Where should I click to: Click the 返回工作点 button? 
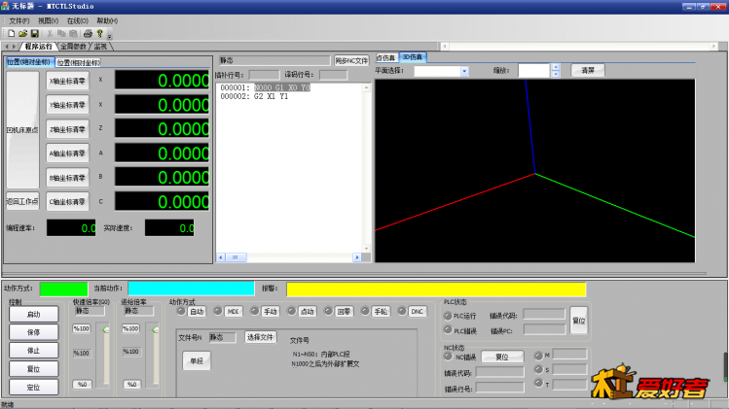(x=22, y=201)
